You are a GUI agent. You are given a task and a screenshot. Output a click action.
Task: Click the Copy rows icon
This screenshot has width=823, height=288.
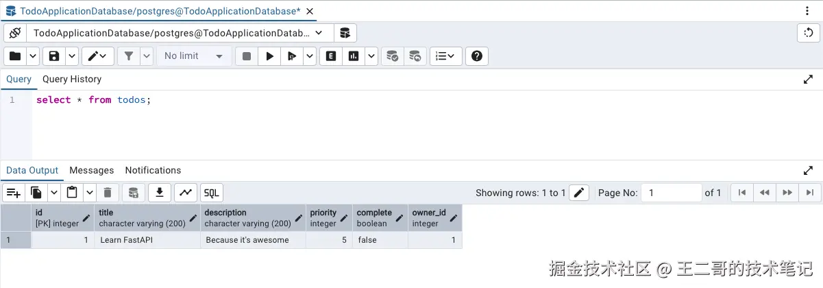[x=36, y=193]
